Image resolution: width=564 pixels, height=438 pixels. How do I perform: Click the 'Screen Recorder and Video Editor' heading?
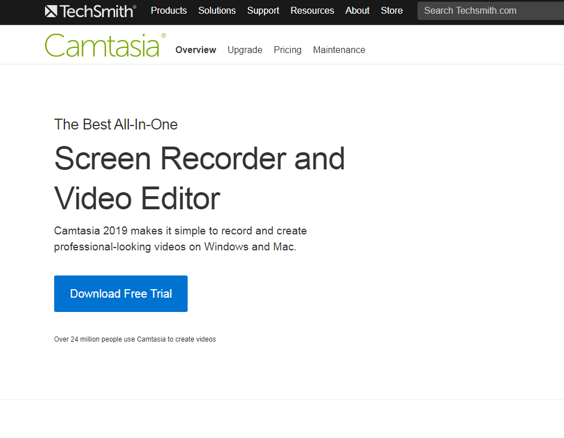pyautogui.click(x=200, y=179)
